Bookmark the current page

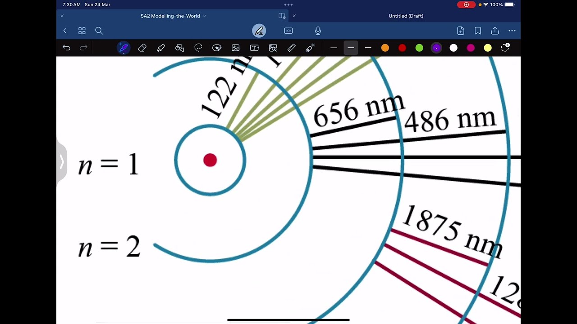478,31
